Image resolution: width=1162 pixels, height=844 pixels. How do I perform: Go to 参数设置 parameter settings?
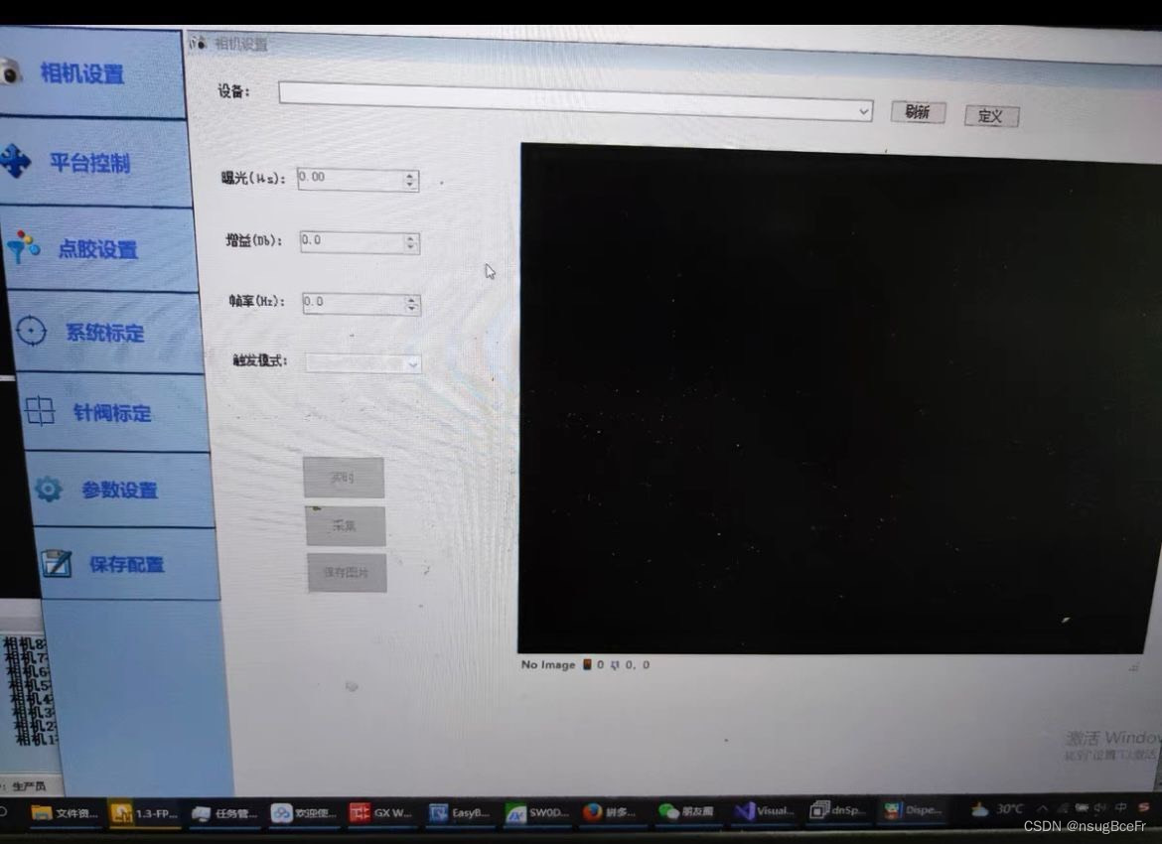(x=120, y=490)
